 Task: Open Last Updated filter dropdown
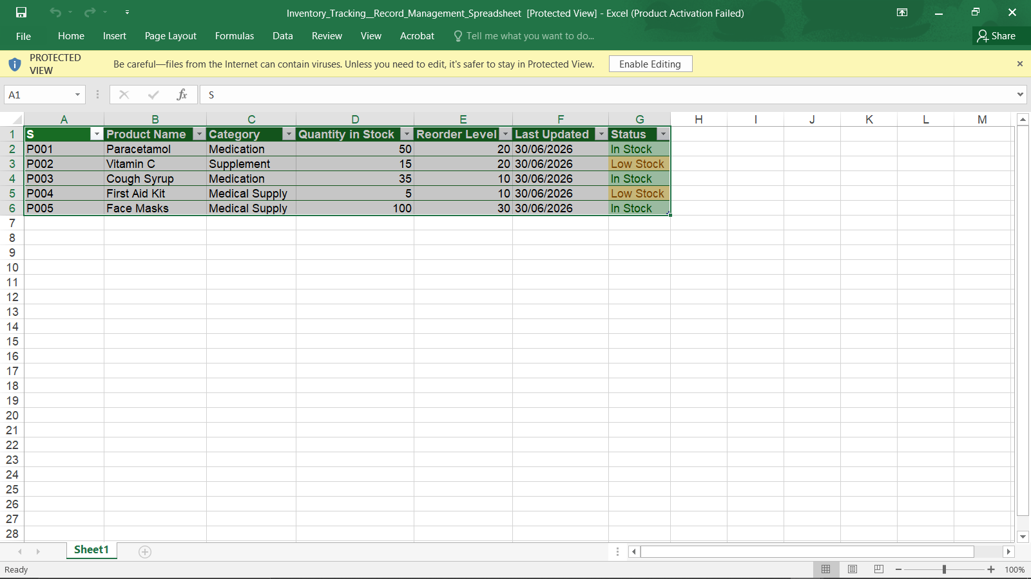601,134
